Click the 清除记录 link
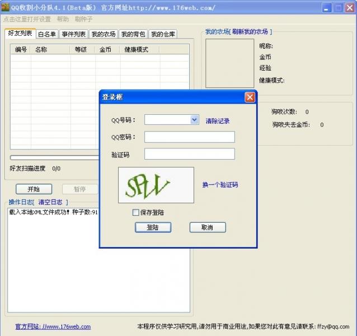This screenshot has height=336, width=357. tap(218, 121)
